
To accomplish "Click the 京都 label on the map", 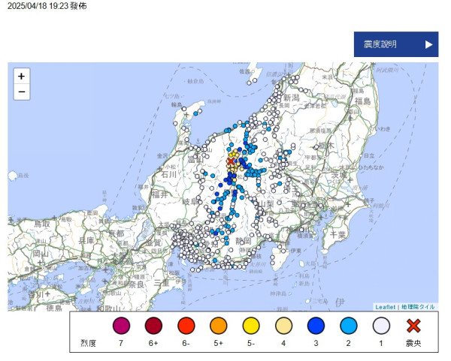I will pos(117,233).
